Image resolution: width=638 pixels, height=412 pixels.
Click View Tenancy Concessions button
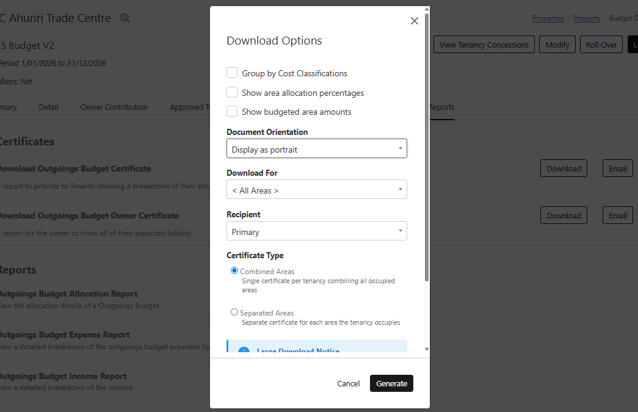(484, 45)
